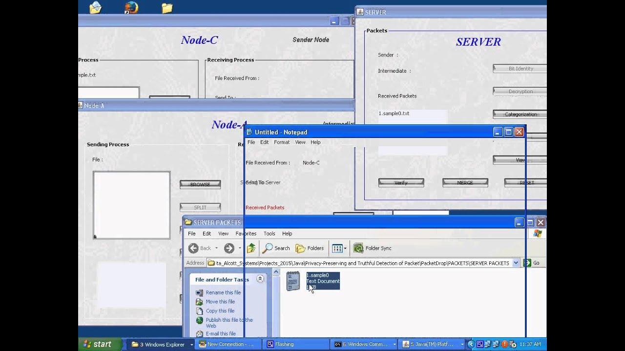Screen dimensions: 625x351
Task: Open the Windows Start menu
Action: (x=99, y=344)
